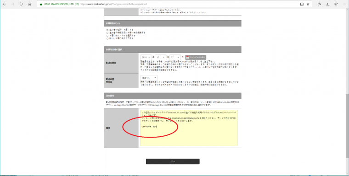Click the share page icon
This screenshot has width=349, height=176.
tap(336, 4)
